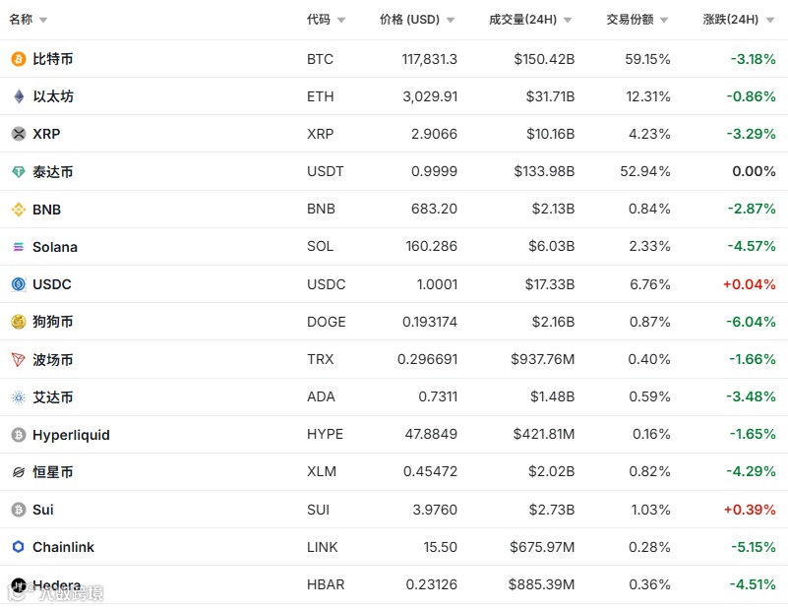Screen dimensions: 788x608
Task: Click the BNB coin icon
Action: (18, 210)
